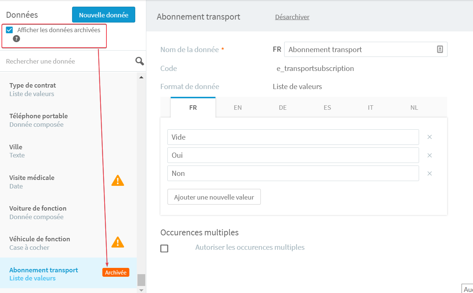Click the Désarchiver link
Image resolution: width=473 pixels, height=293 pixels.
292,17
